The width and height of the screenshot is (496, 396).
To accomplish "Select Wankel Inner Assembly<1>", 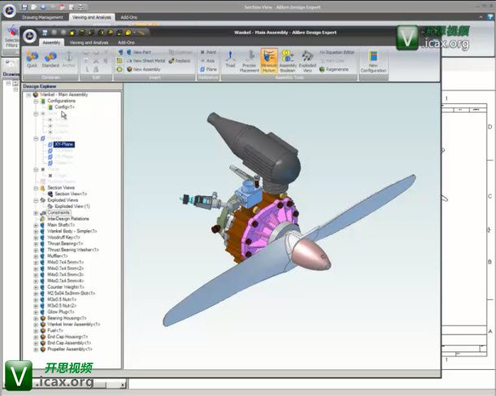I will 73,324.
